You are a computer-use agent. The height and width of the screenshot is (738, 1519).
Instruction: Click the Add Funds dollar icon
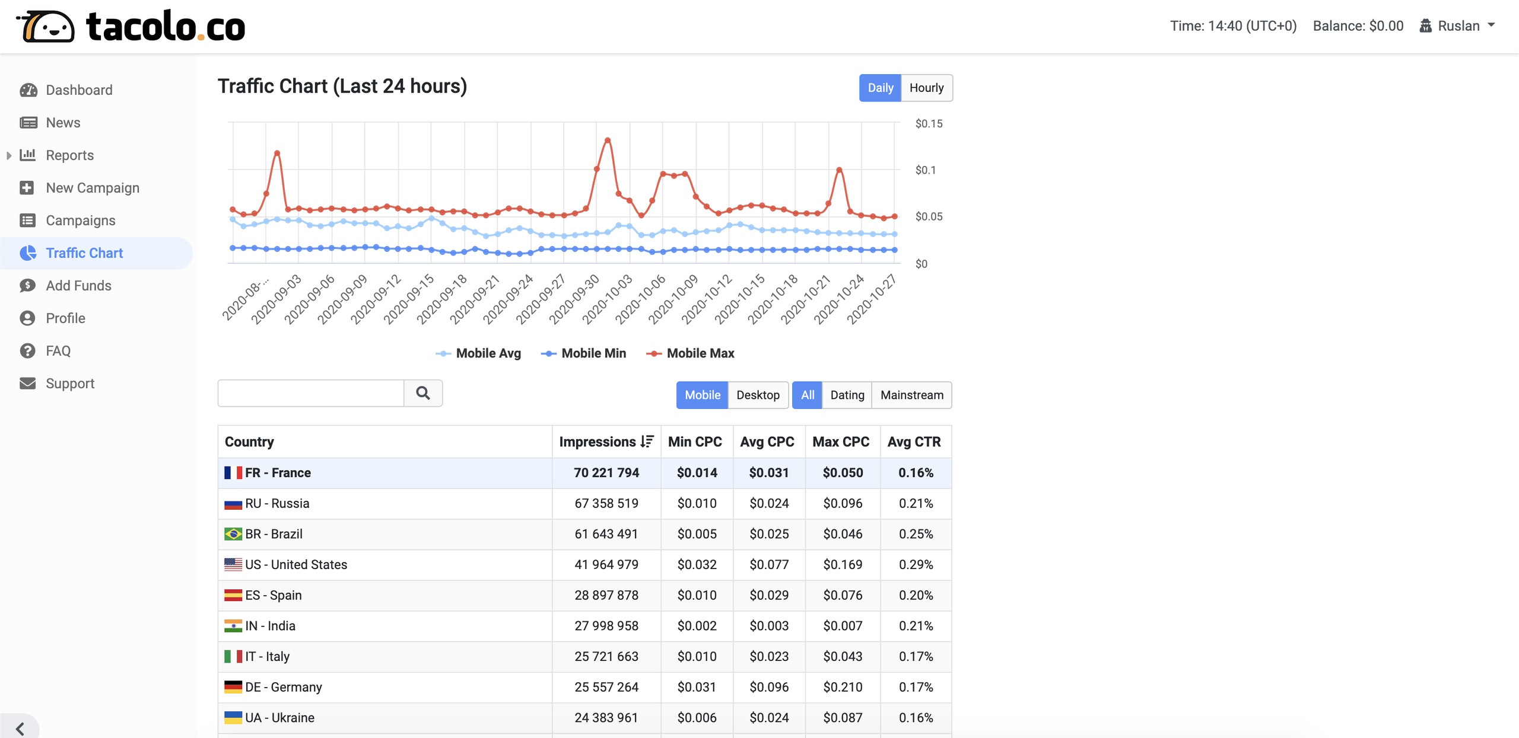point(27,286)
